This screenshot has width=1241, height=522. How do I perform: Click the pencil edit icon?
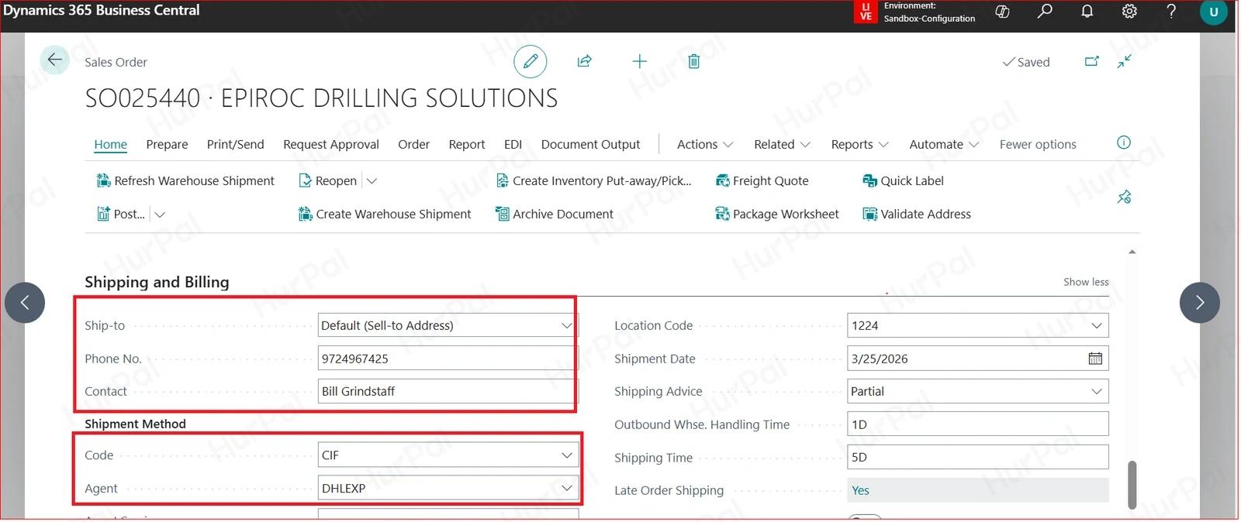pyautogui.click(x=531, y=61)
